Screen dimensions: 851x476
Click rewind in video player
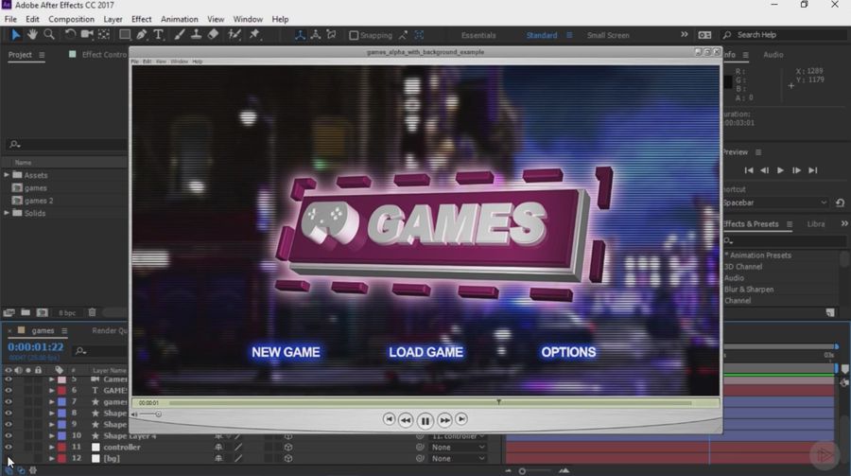pos(406,420)
